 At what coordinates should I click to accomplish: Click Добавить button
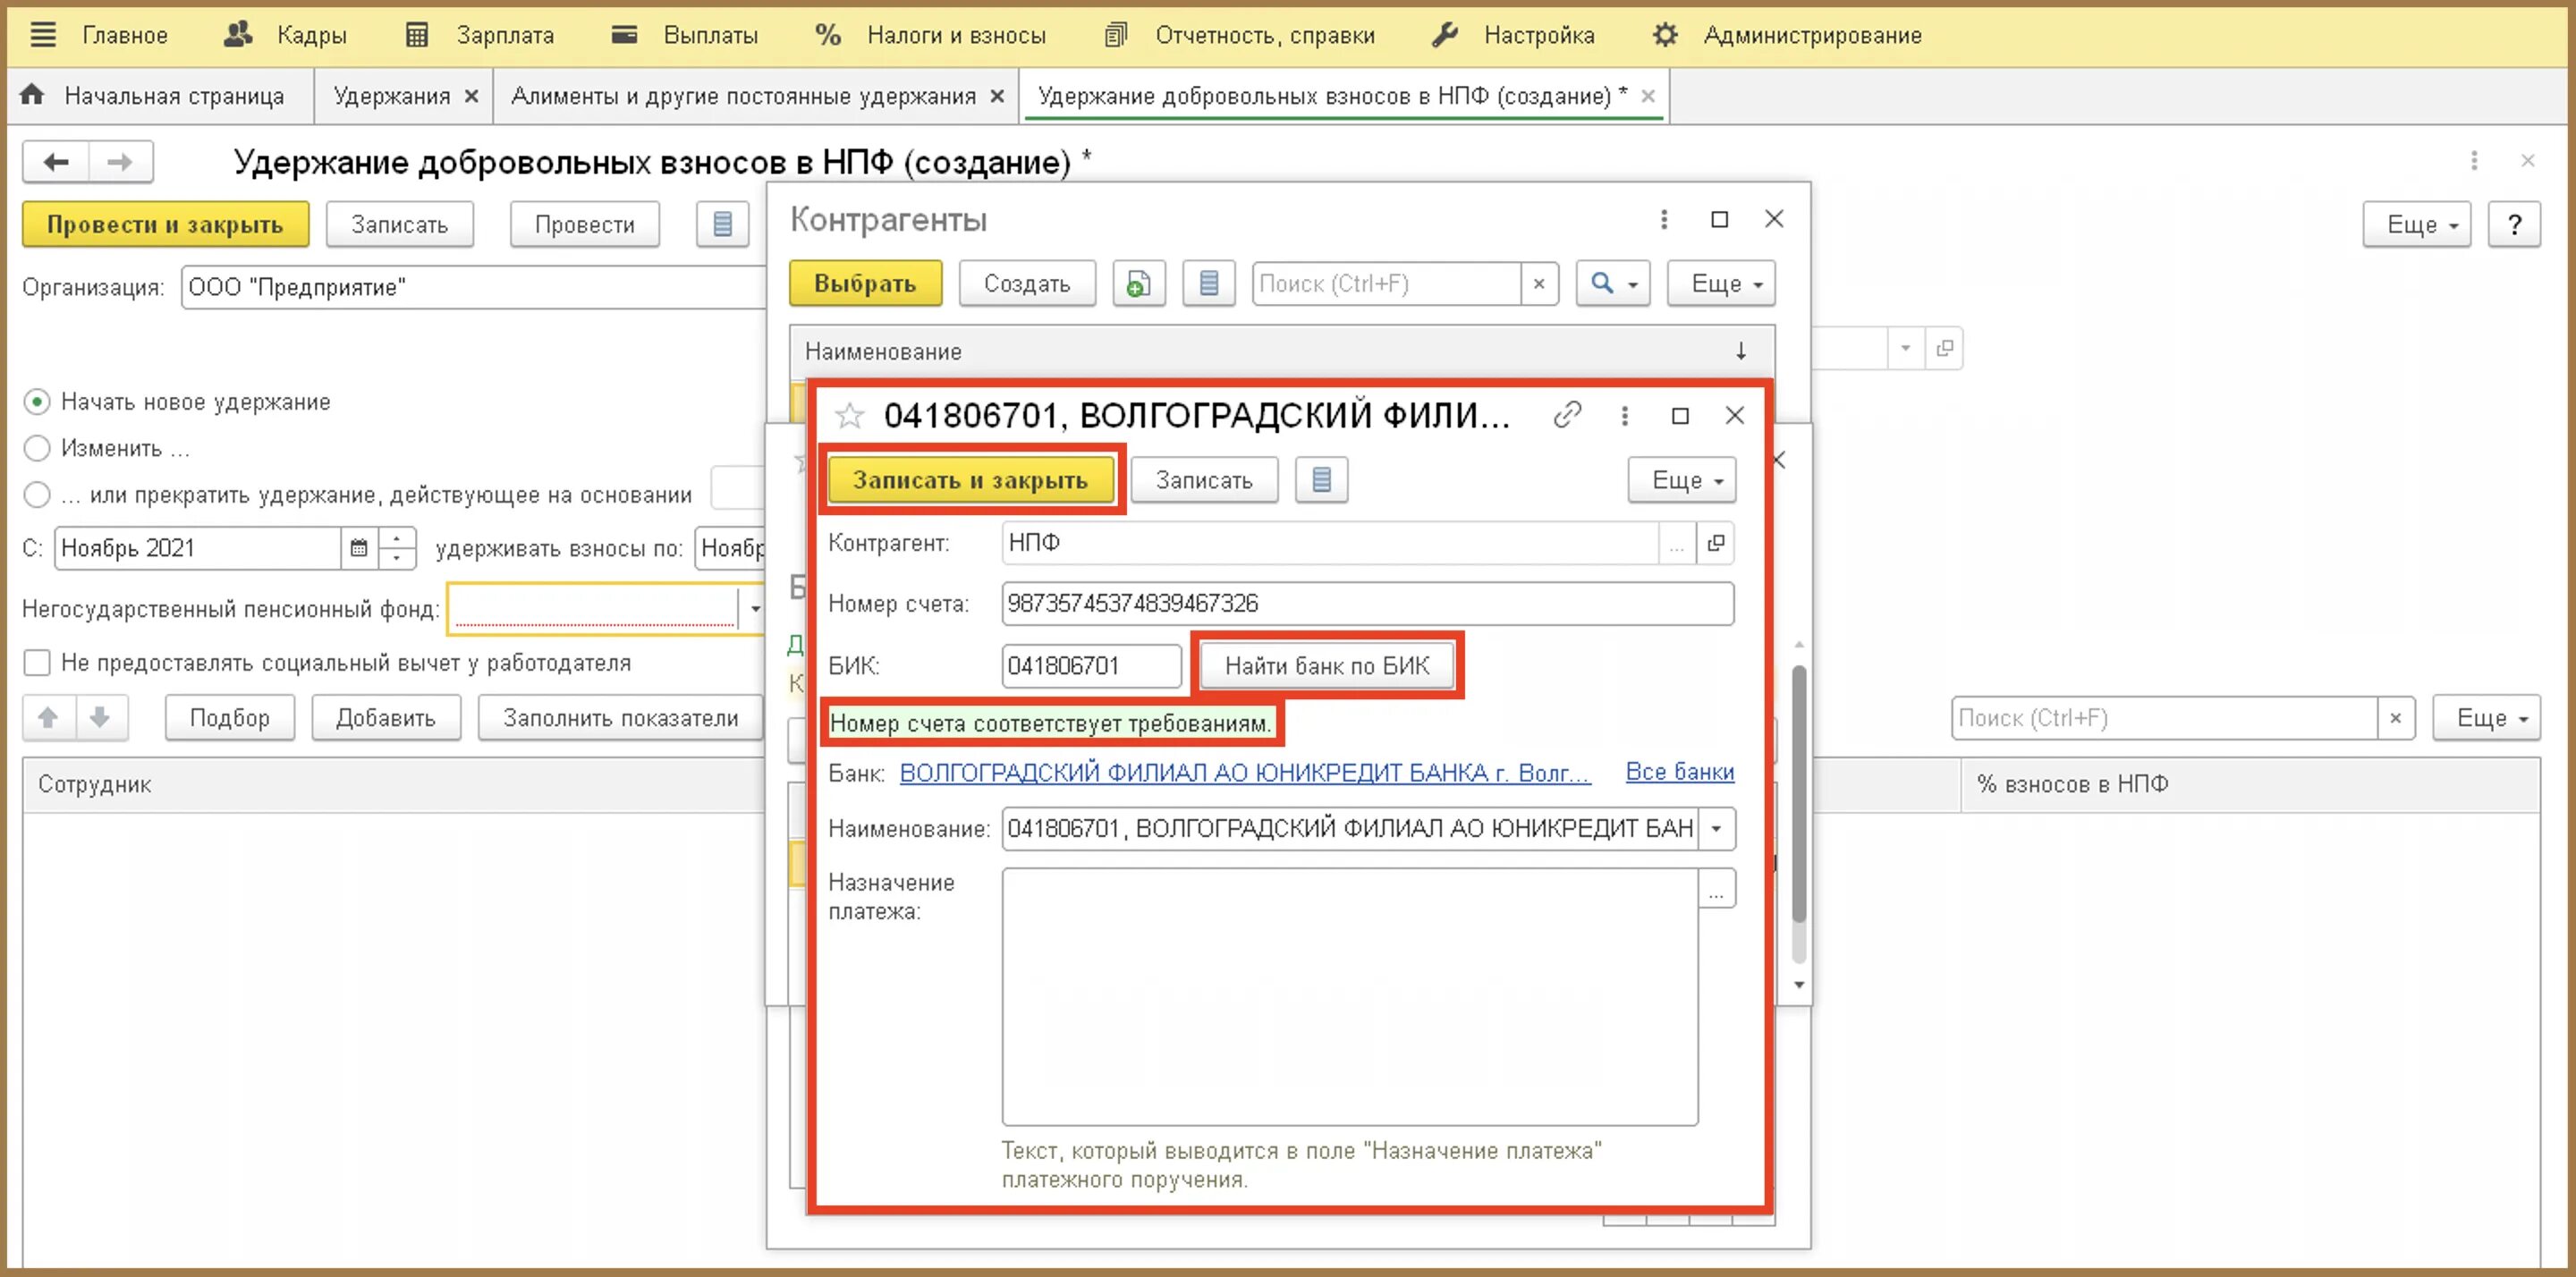[386, 718]
